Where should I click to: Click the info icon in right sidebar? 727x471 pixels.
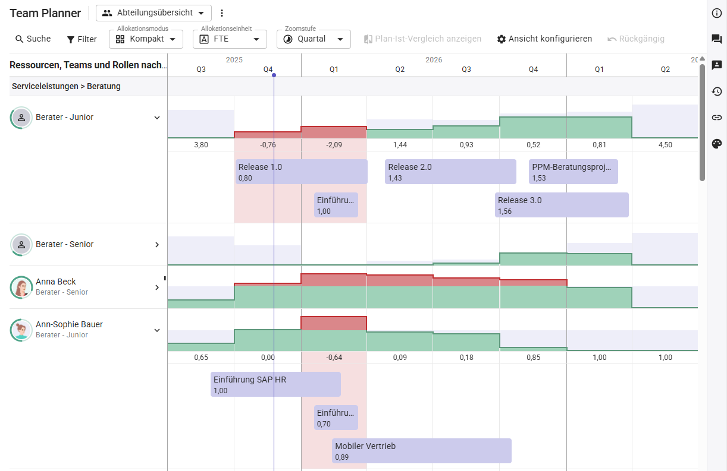(717, 13)
